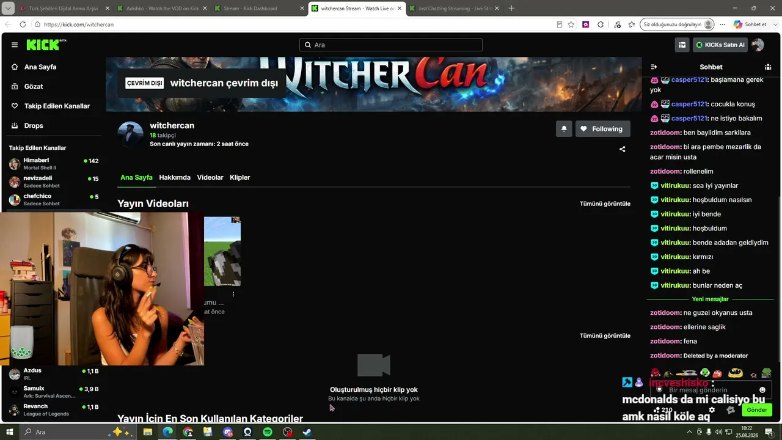Open Spotify from the taskbar
Screen dimensions: 782x440
pyautogui.click(x=268, y=432)
